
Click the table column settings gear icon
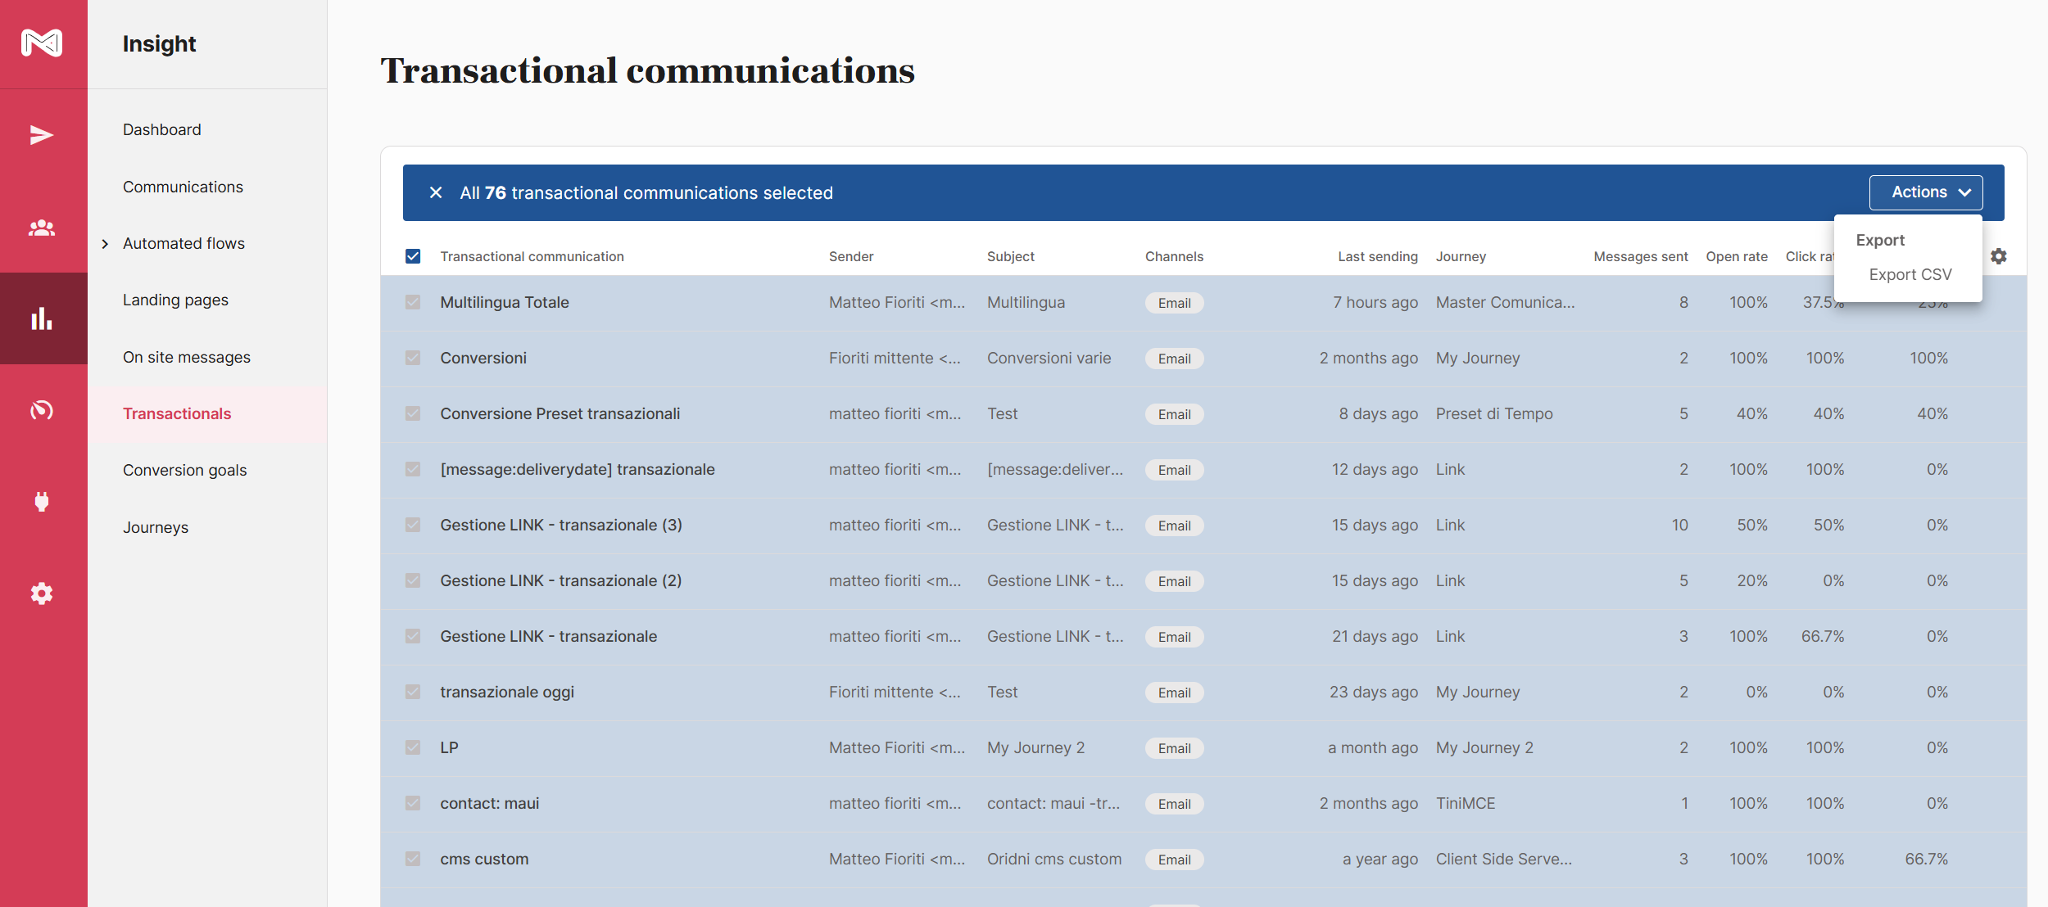pos(1999,256)
